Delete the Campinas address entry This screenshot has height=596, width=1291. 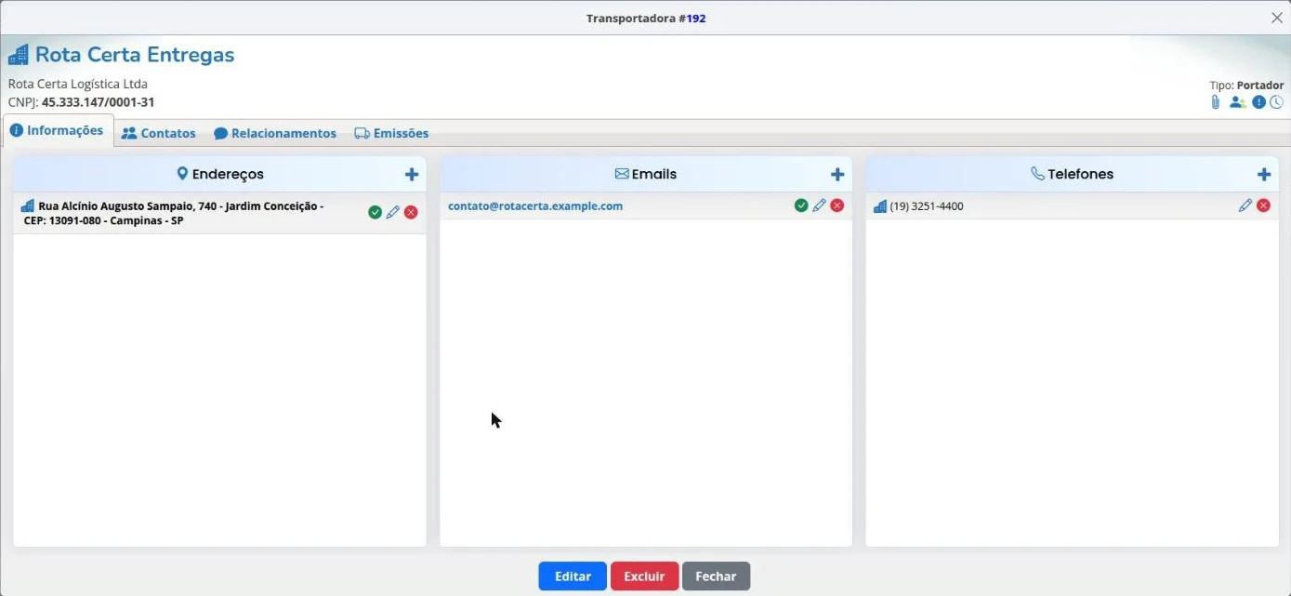[x=411, y=212]
